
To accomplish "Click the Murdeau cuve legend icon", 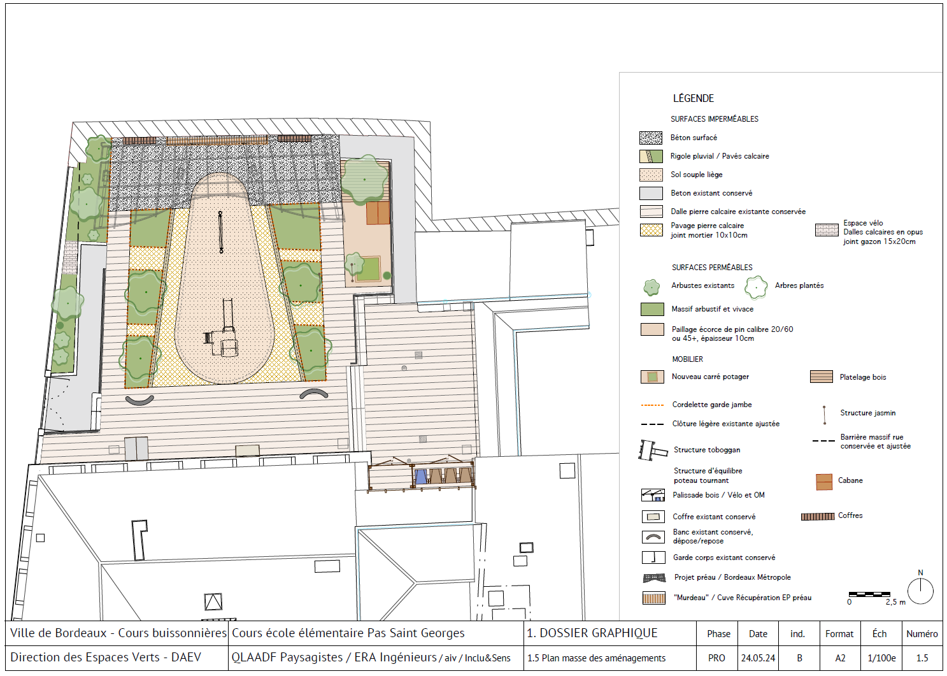I will pyautogui.click(x=654, y=598).
